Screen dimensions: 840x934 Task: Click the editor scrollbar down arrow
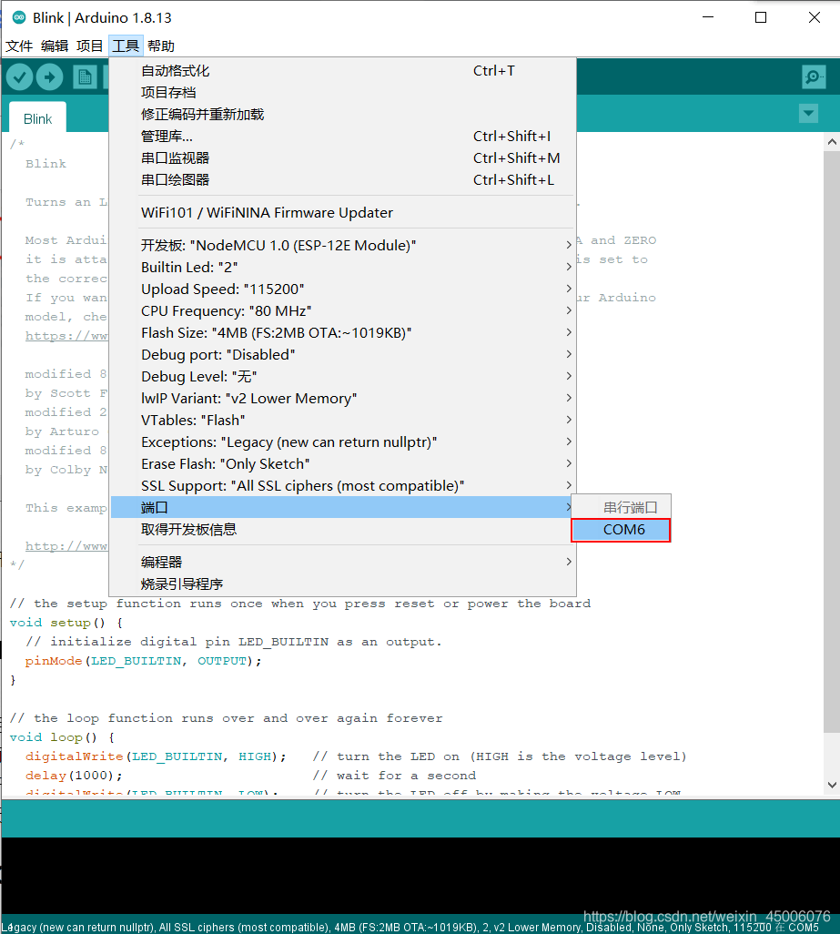pos(832,785)
